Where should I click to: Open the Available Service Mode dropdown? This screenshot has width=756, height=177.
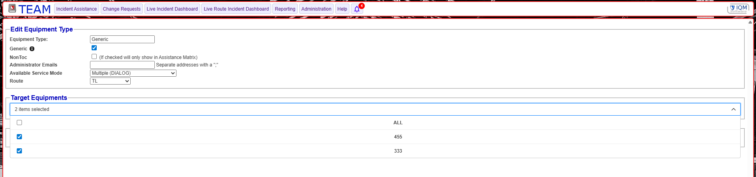133,73
